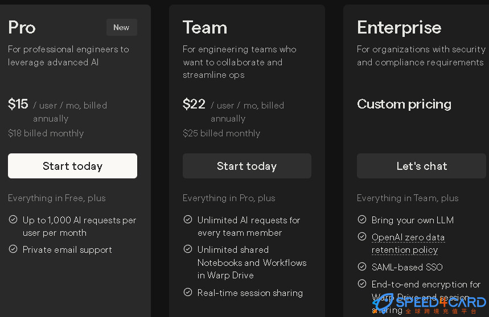This screenshot has height=317, width=489.
Task: Select the Team plan heading
Action: tap(205, 27)
